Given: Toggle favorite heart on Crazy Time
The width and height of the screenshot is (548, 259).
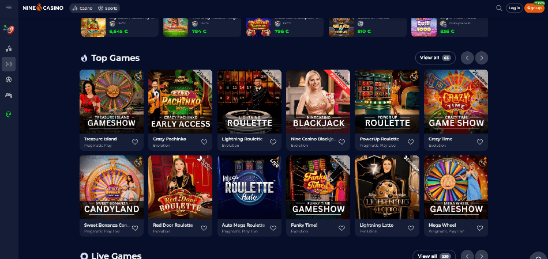Looking at the screenshot, I should 479,142.
